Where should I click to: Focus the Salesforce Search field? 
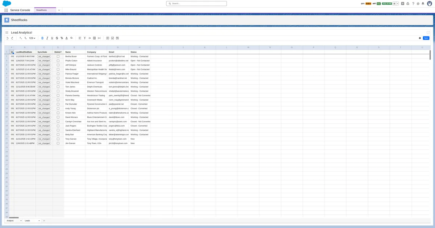point(196,4)
